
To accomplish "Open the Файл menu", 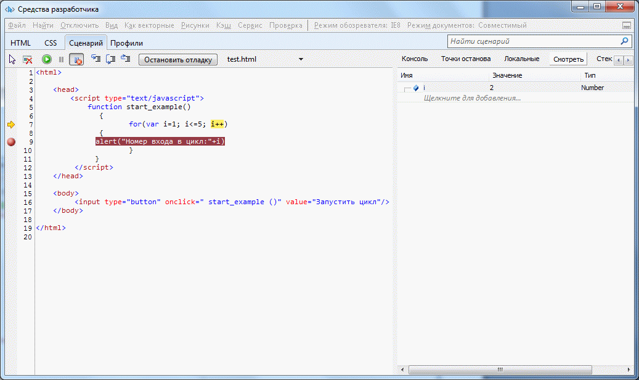I will [17, 25].
